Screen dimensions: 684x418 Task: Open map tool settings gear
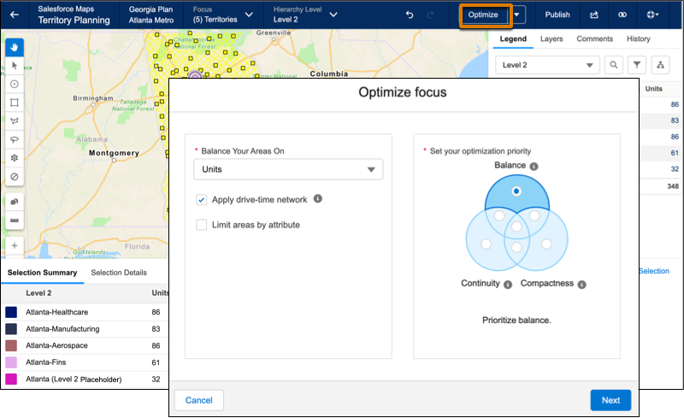pos(15,158)
